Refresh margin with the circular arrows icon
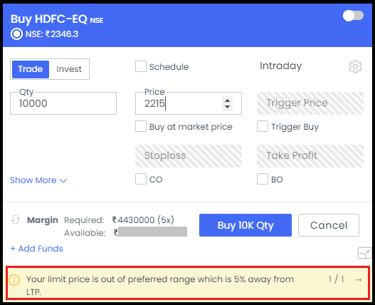The image size is (375, 305). (x=16, y=219)
